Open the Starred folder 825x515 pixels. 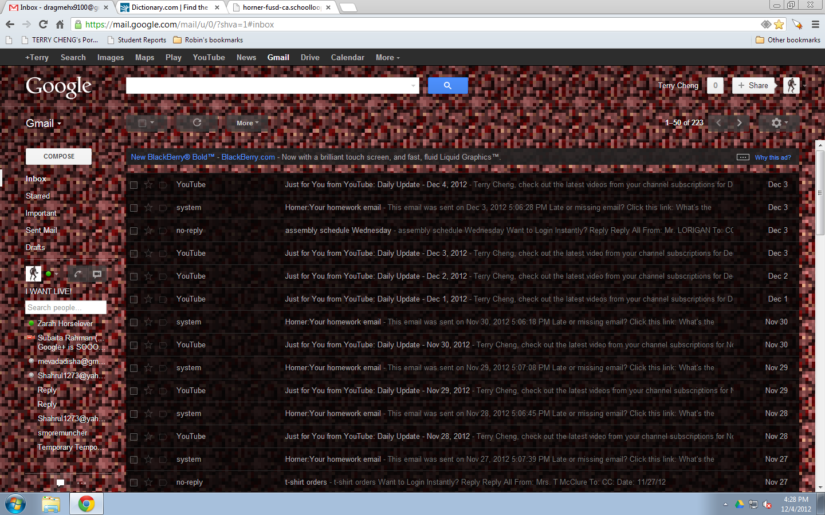click(x=38, y=196)
